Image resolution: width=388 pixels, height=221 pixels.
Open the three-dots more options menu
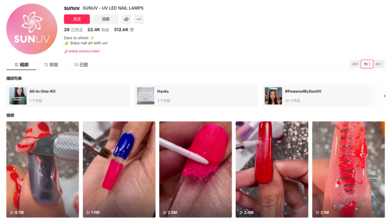[x=139, y=19]
